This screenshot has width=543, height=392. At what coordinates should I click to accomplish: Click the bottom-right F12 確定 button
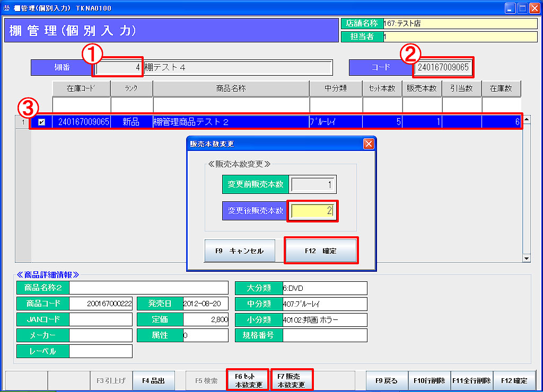click(514, 380)
